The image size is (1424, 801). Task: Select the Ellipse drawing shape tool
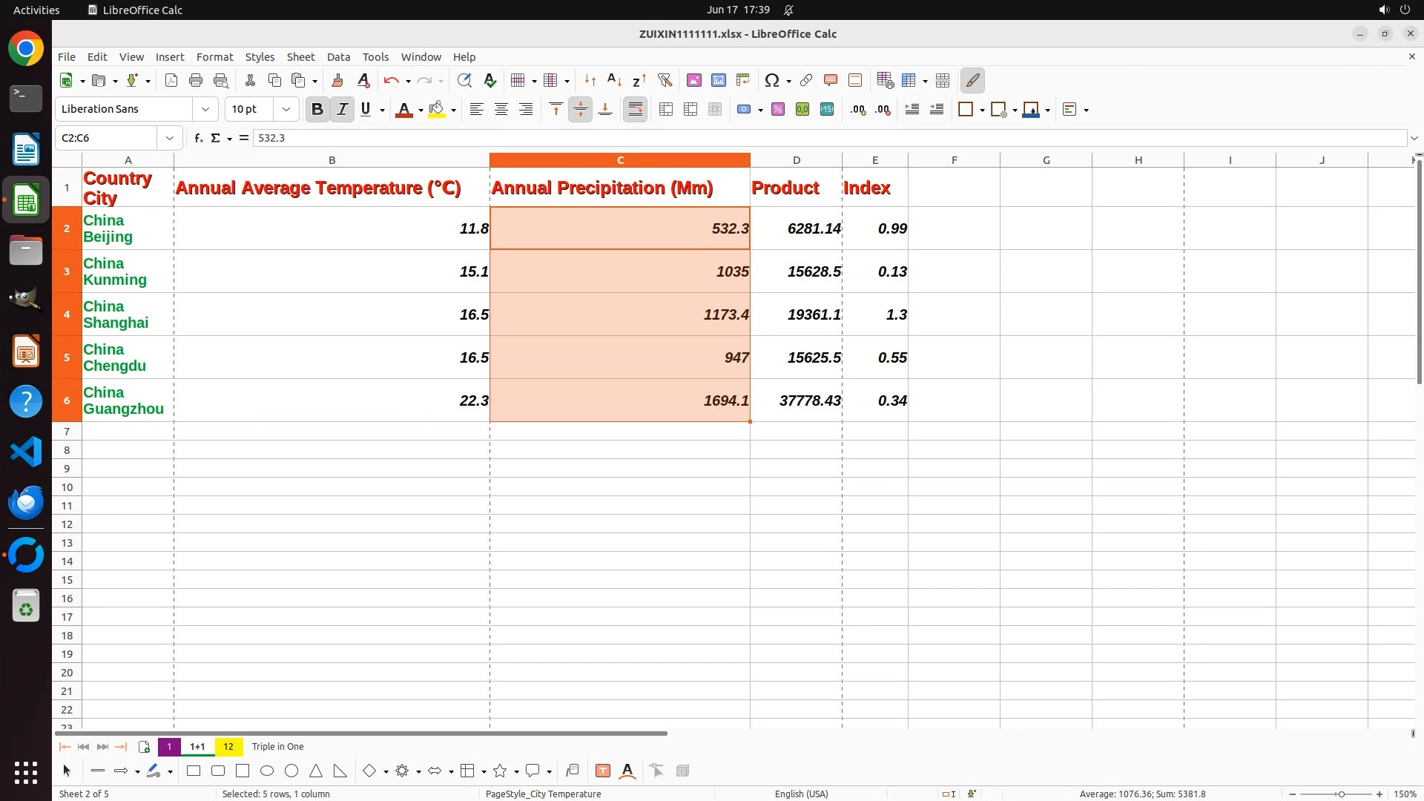click(267, 771)
